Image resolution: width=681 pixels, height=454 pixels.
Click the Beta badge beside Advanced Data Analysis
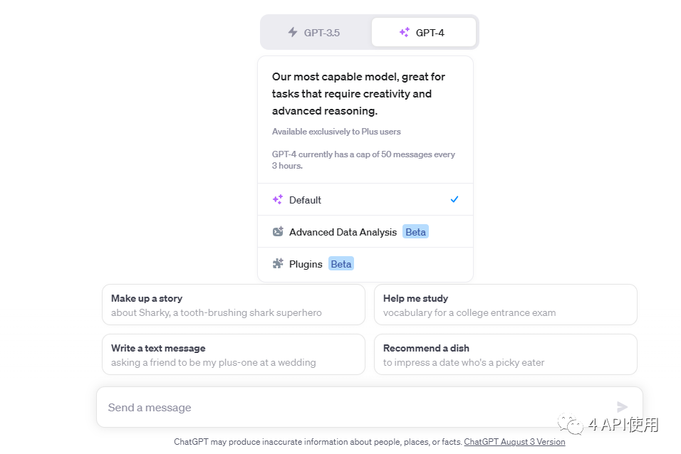(x=415, y=232)
